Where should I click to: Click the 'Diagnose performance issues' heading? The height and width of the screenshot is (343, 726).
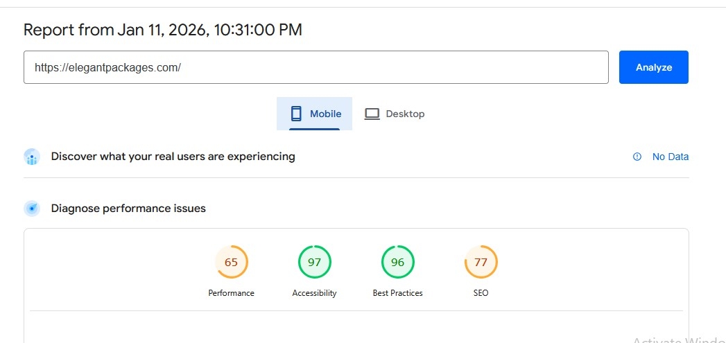pyautogui.click(x=128, y=209)
